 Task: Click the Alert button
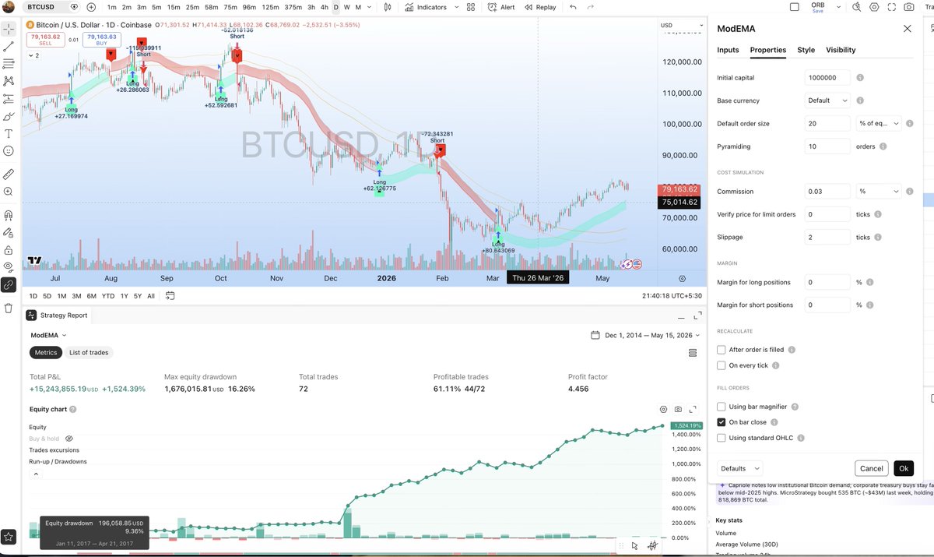[x=501, y=7]
